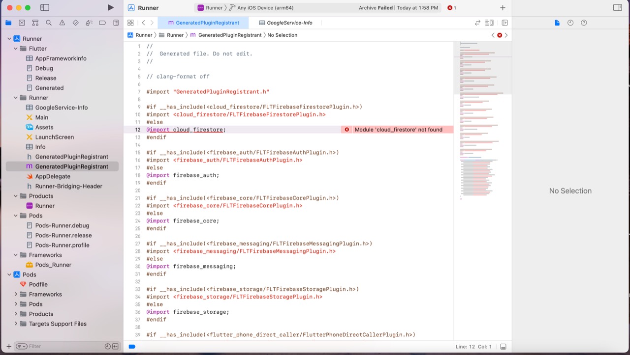This screenshot has height=355, width=630.
Task: Select the Podfile
Action: tap(38, 284)
